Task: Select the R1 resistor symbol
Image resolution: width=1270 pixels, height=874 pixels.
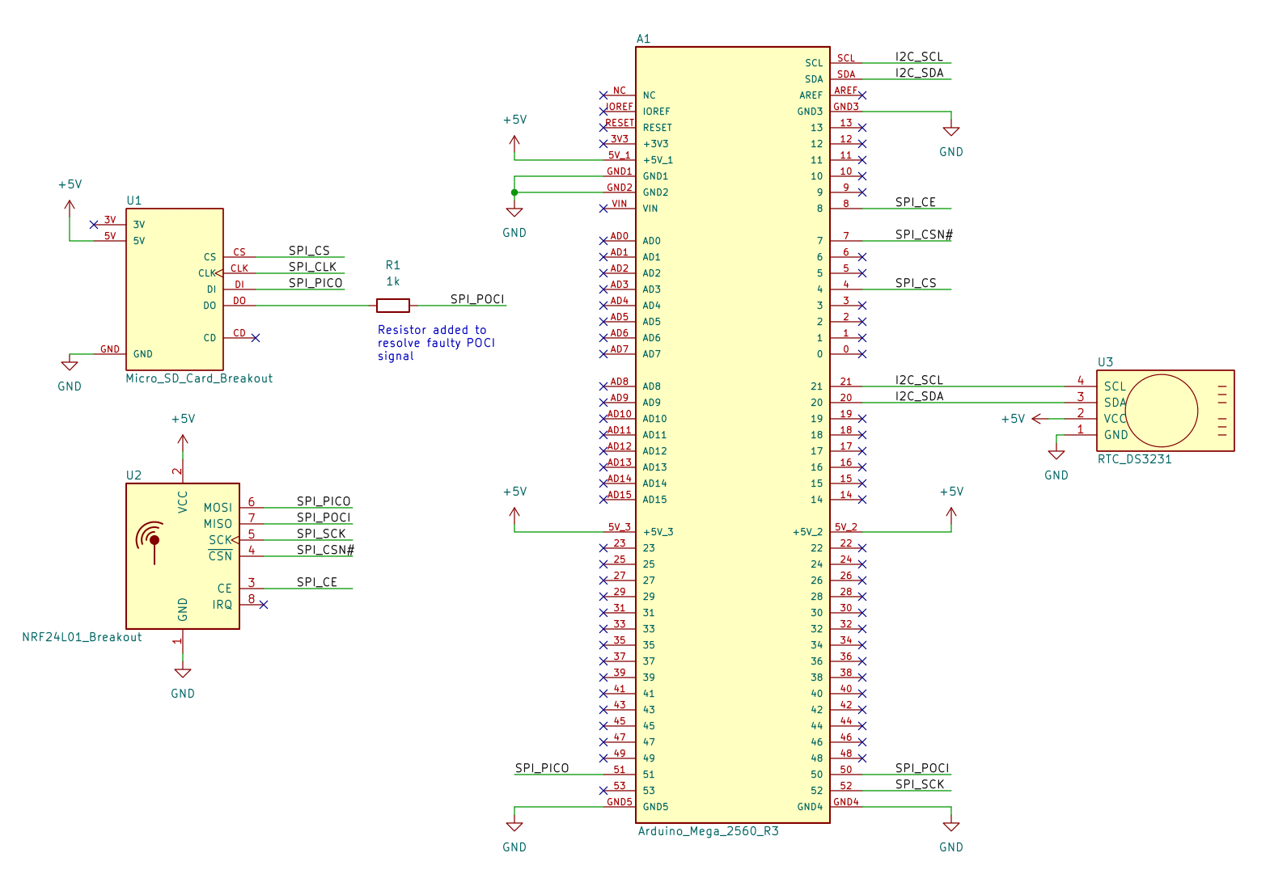Action: [x=393, y=306]
